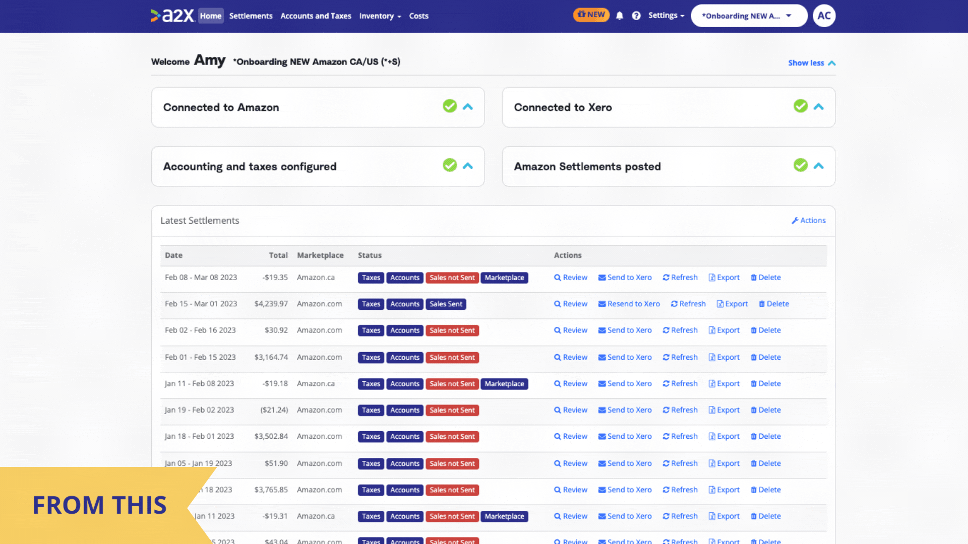Click Accounts badge on $3,502.84 row
The image size is (968, 544).
coord(405,437)
